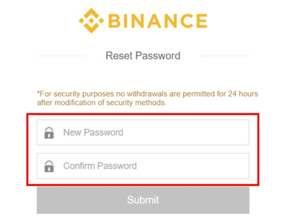Click the Binance diamond logo icon
This screenshot has width=295, height=222.
[x=91, y=21]
